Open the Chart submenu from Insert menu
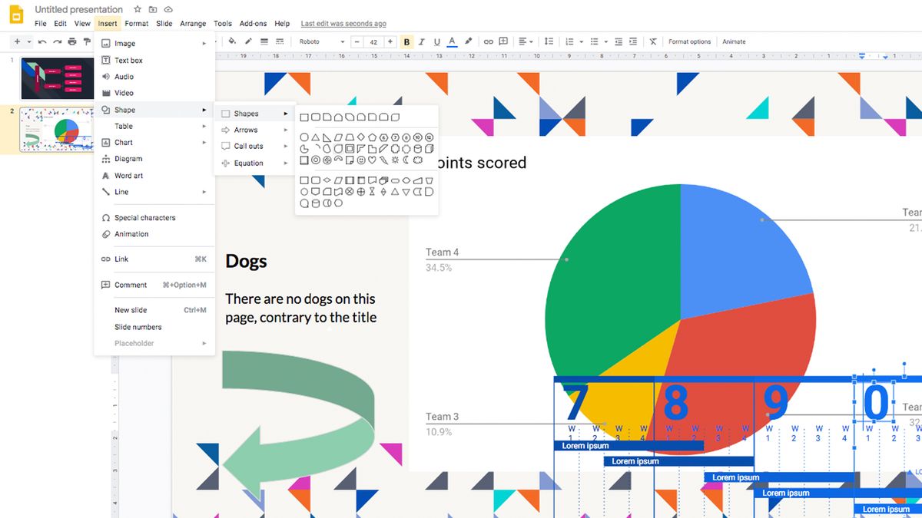Viewport: 922px width, 518px height. pos(127,142)
